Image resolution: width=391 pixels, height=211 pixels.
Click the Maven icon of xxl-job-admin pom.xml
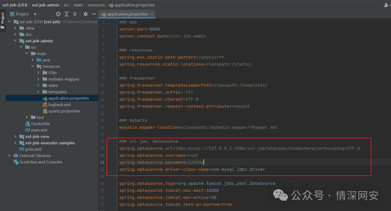(x=28, y=130)
